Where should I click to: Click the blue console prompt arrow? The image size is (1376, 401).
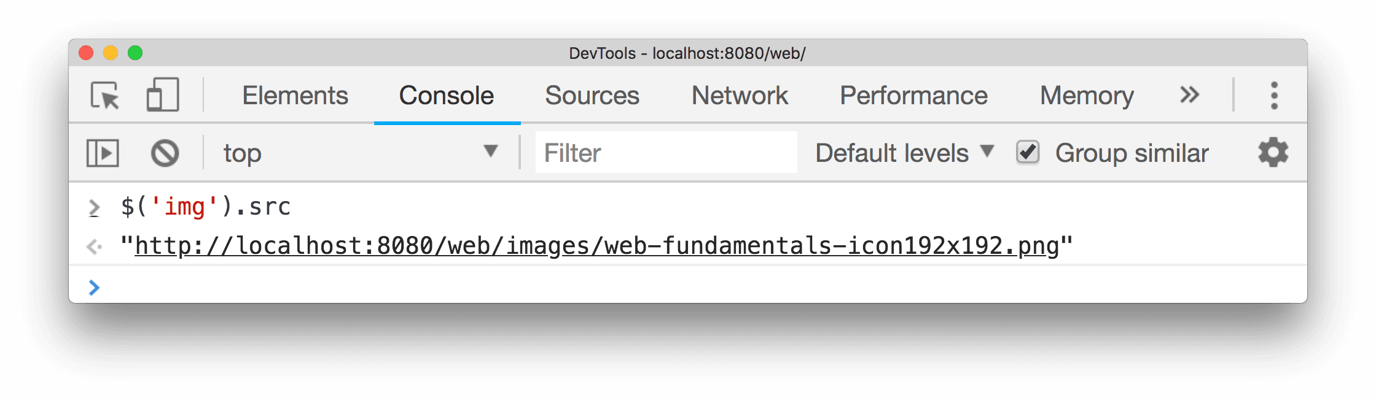click(95, 286)
